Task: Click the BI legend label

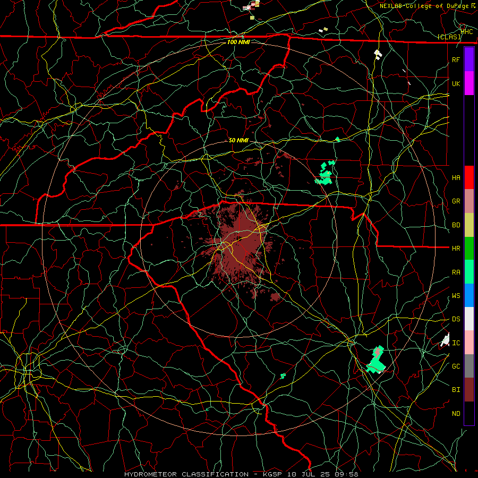Action: tap(456, 390)
